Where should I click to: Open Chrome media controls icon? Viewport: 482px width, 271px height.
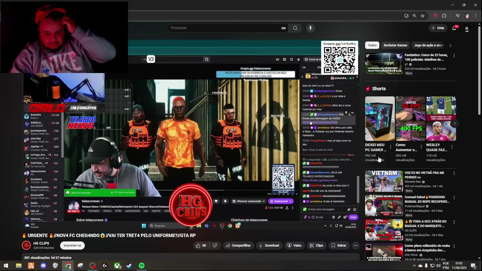[458, 16]
